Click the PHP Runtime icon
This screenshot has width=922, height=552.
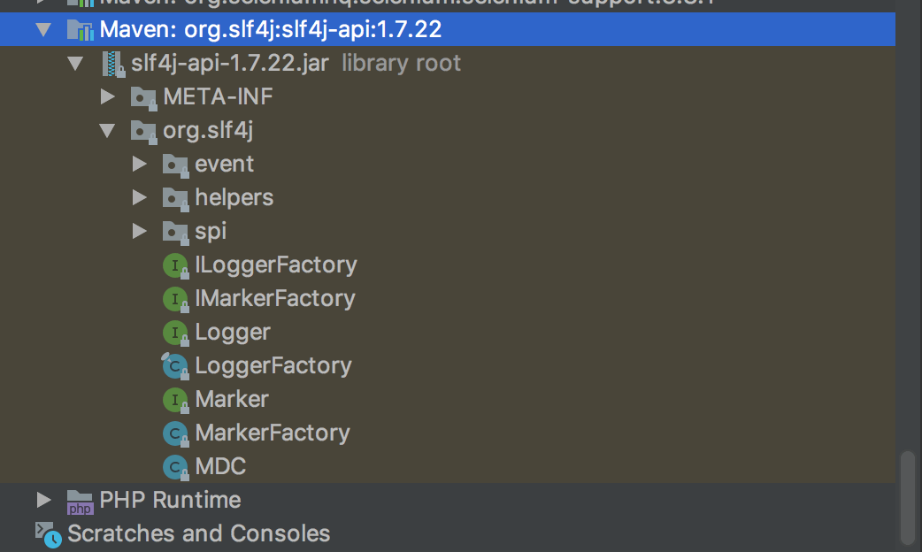[x=80, y=502]
